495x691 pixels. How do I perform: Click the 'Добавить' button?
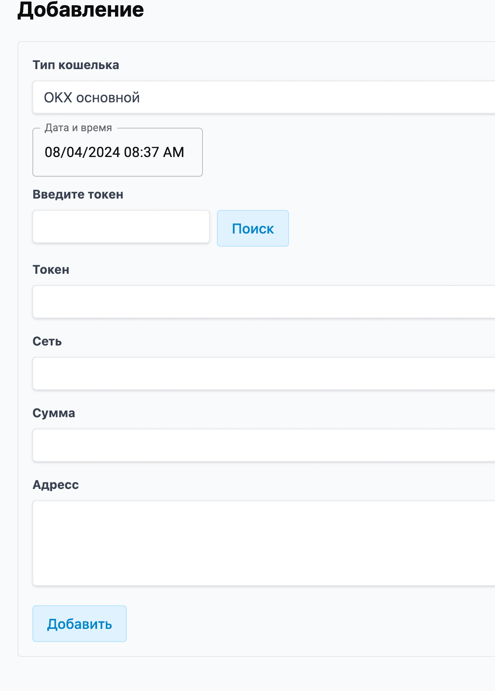click(80, 624)
